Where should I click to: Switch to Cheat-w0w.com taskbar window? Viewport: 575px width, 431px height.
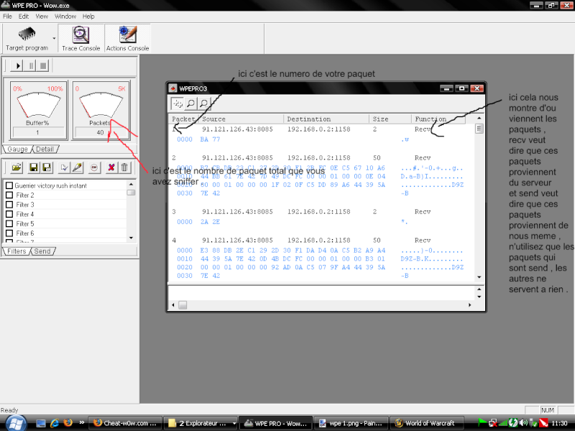pyautogui.click(x=125, y=423)
